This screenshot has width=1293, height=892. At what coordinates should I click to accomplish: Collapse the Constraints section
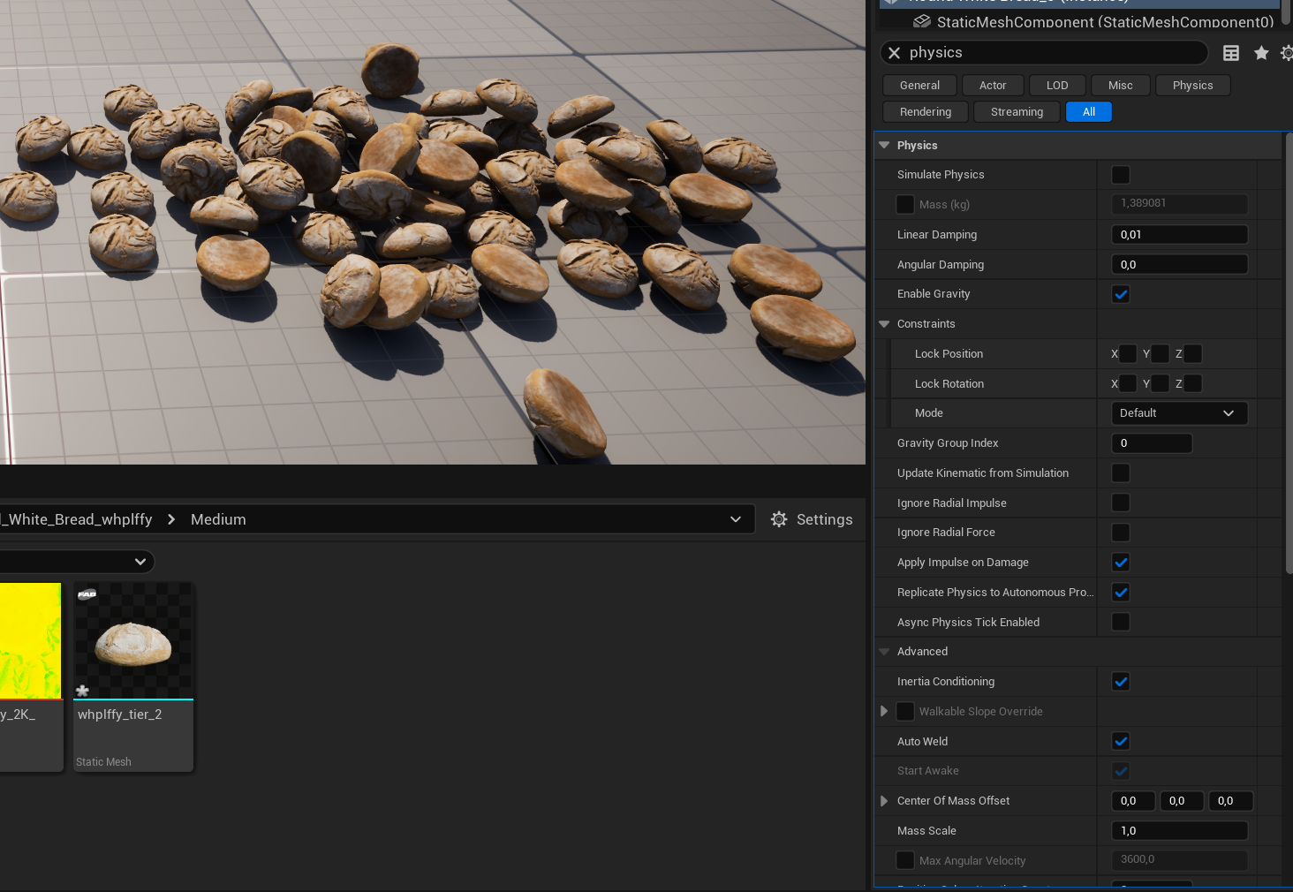click(x=884, y=324)
